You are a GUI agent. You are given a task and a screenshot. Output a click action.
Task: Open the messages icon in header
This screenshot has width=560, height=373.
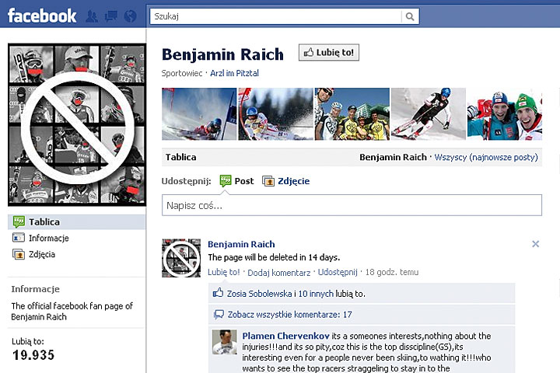click(111, 16)
